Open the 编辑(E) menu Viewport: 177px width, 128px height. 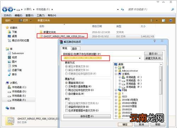18,15
